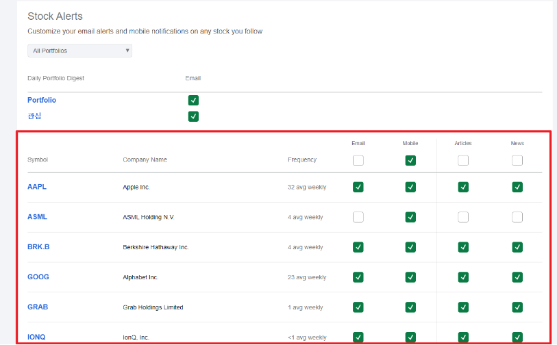Uncheck Mobile alerts for AAPL
557x345 pixels.
(x=410, y=187)
